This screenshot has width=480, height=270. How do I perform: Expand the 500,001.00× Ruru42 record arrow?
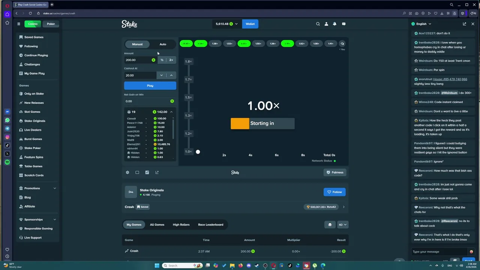tap(343, 207)
